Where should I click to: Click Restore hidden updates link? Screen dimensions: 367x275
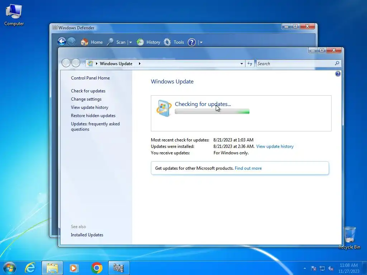tap(93, 116)
